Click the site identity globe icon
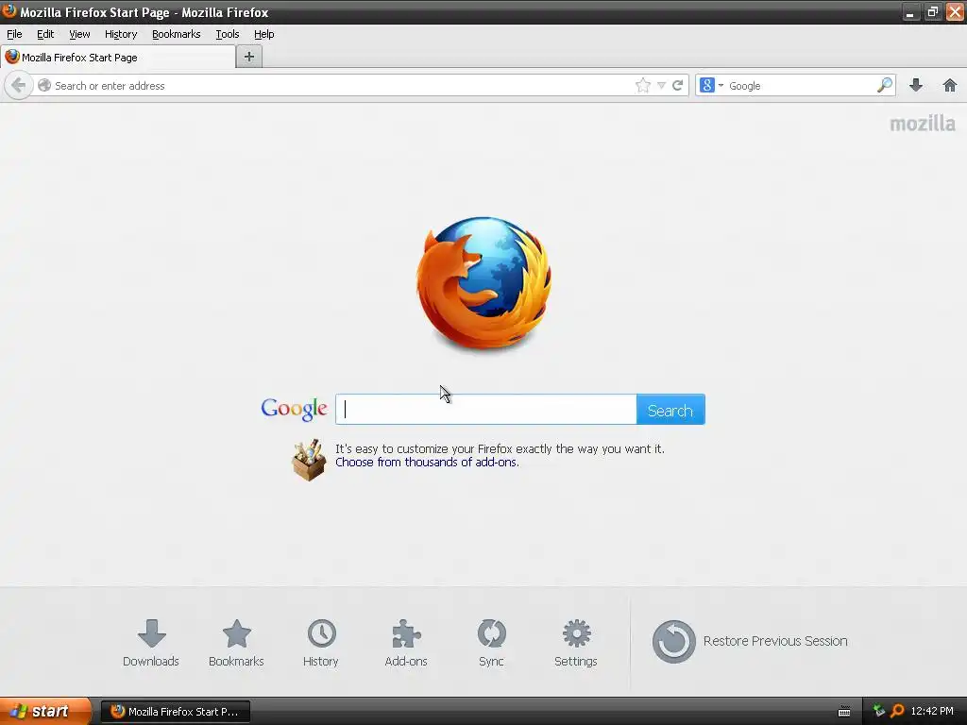 click(x=44, y=86)
